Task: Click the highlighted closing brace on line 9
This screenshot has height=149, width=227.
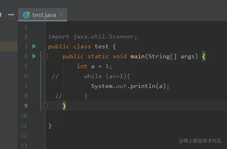Action: click(x=64, y=106)
